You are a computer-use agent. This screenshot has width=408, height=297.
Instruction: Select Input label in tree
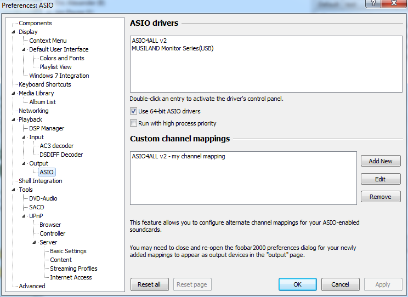click(x=36, y=137)
